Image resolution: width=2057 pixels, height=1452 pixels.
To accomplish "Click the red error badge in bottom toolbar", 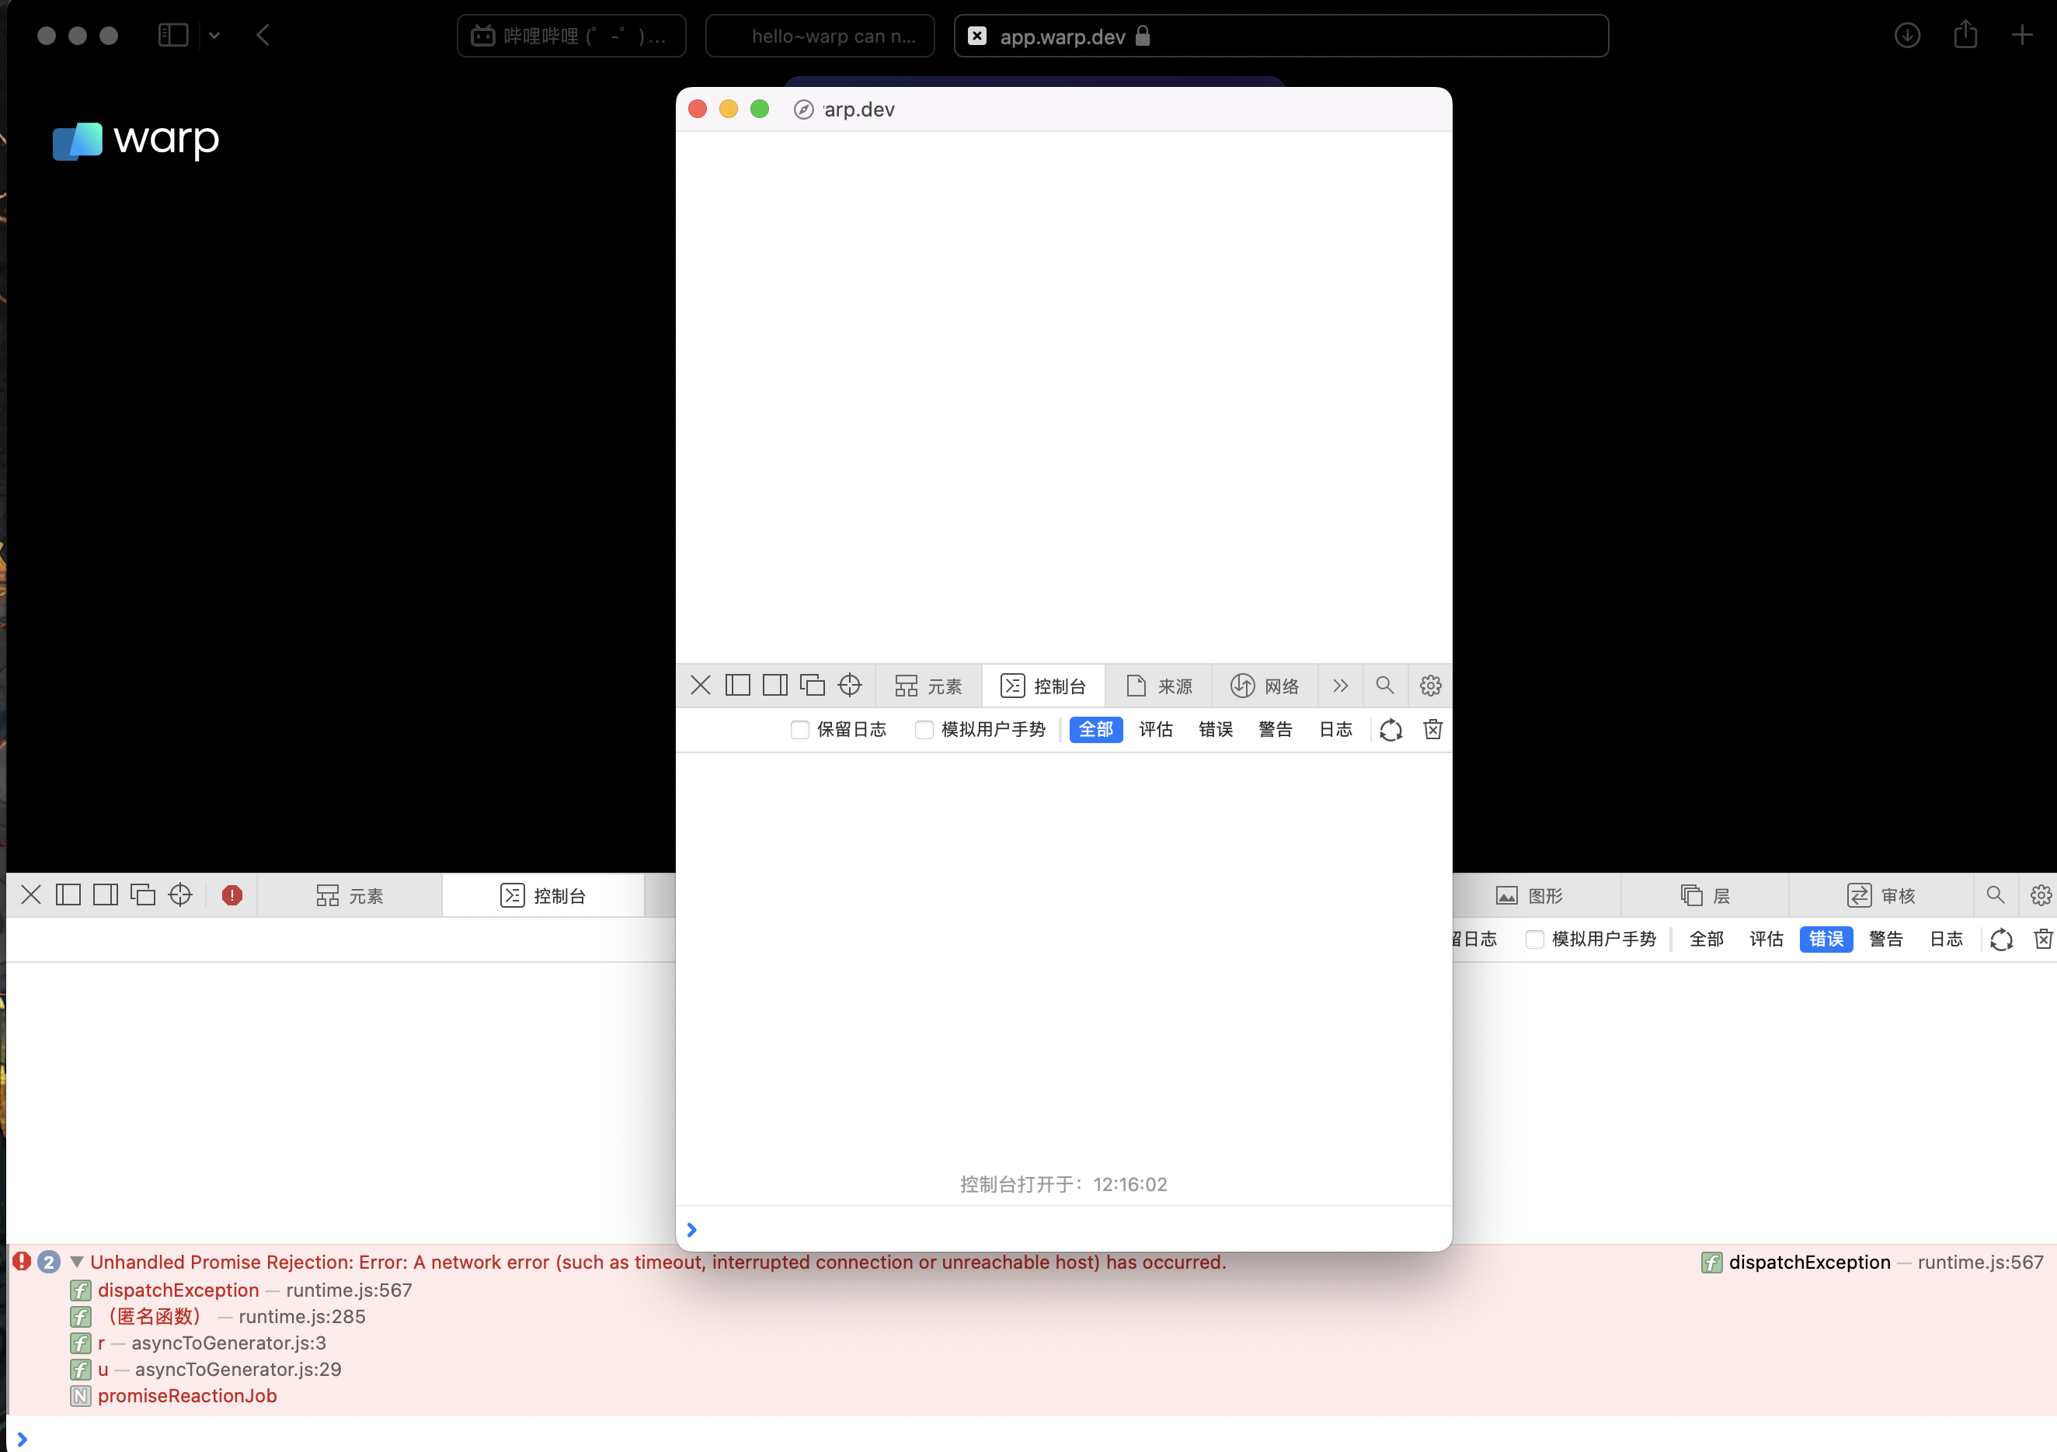I will coord(231,894).
